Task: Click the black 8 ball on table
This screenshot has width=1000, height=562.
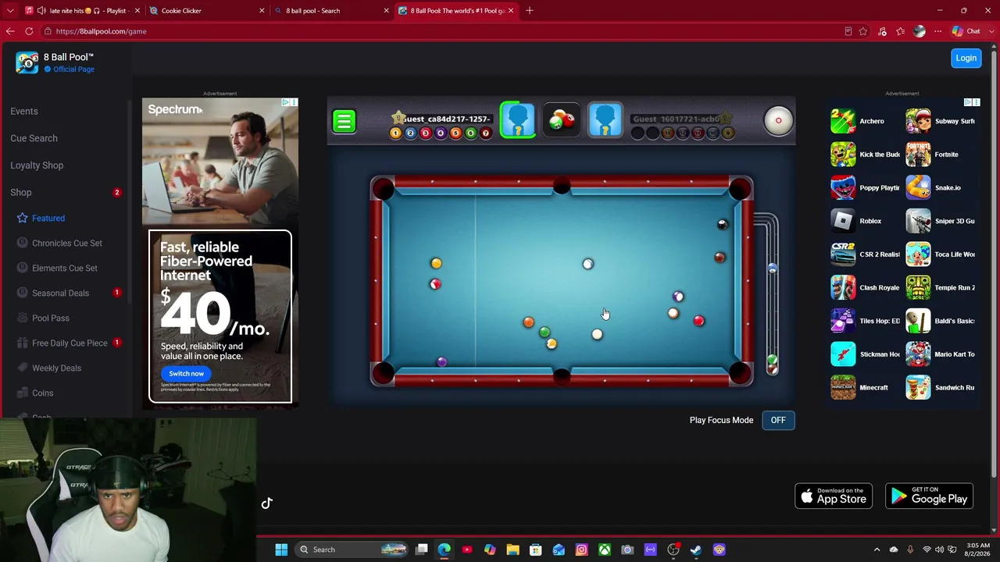Action: [722, 225]
